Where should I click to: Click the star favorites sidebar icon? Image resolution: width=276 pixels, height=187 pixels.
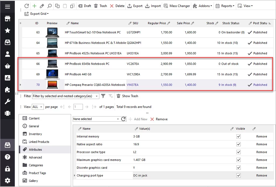pos(8,30)
